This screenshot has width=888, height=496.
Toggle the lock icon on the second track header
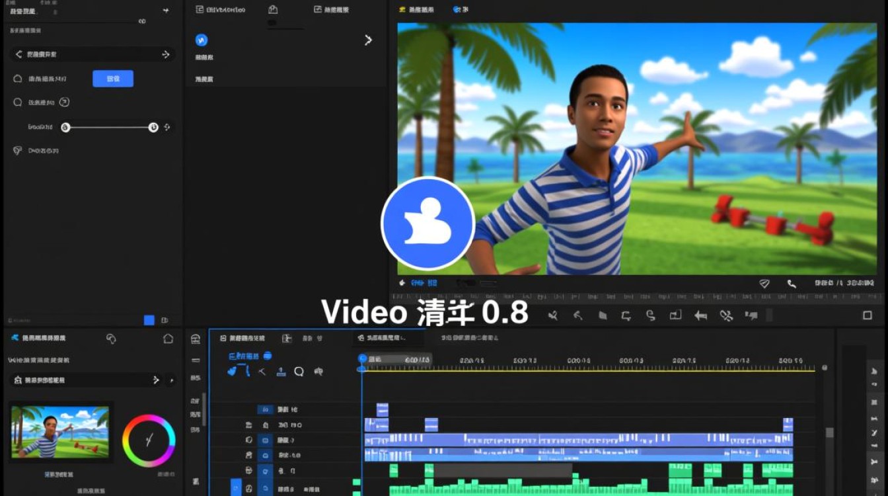(x=265, y=425)
